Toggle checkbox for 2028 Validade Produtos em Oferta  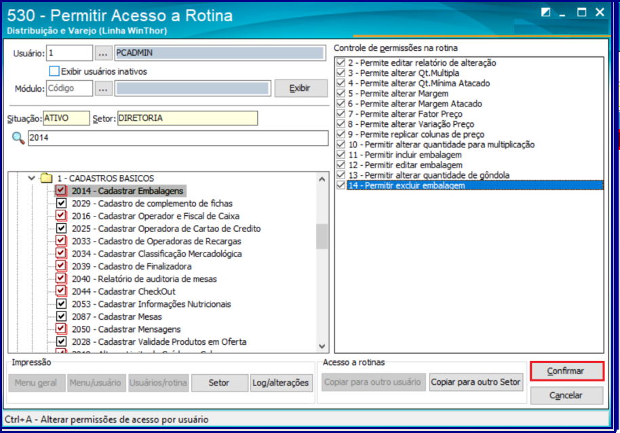[61, 341]
